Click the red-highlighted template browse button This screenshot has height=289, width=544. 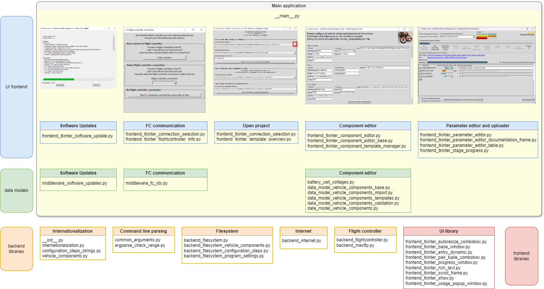295,44
